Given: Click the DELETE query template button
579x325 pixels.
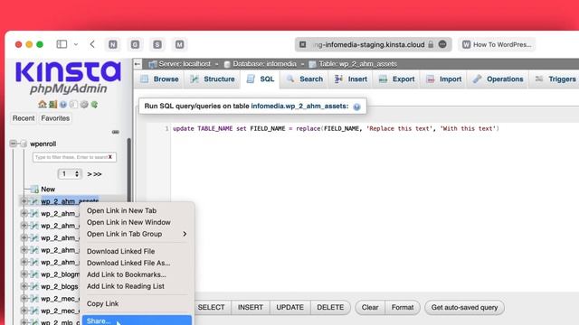Looking at the screenshot, I should [330, 307].
